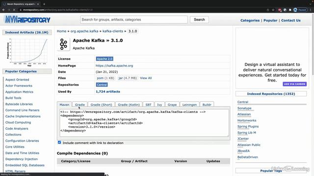314x176 pixels.
Task: Open Application Metrics category
Action: pyautogui.click(x=19, y=92)
